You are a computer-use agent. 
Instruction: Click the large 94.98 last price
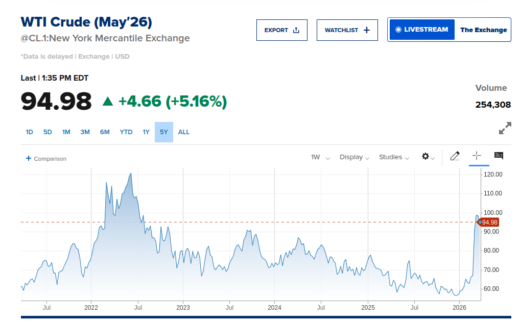[x=56, y=102]
